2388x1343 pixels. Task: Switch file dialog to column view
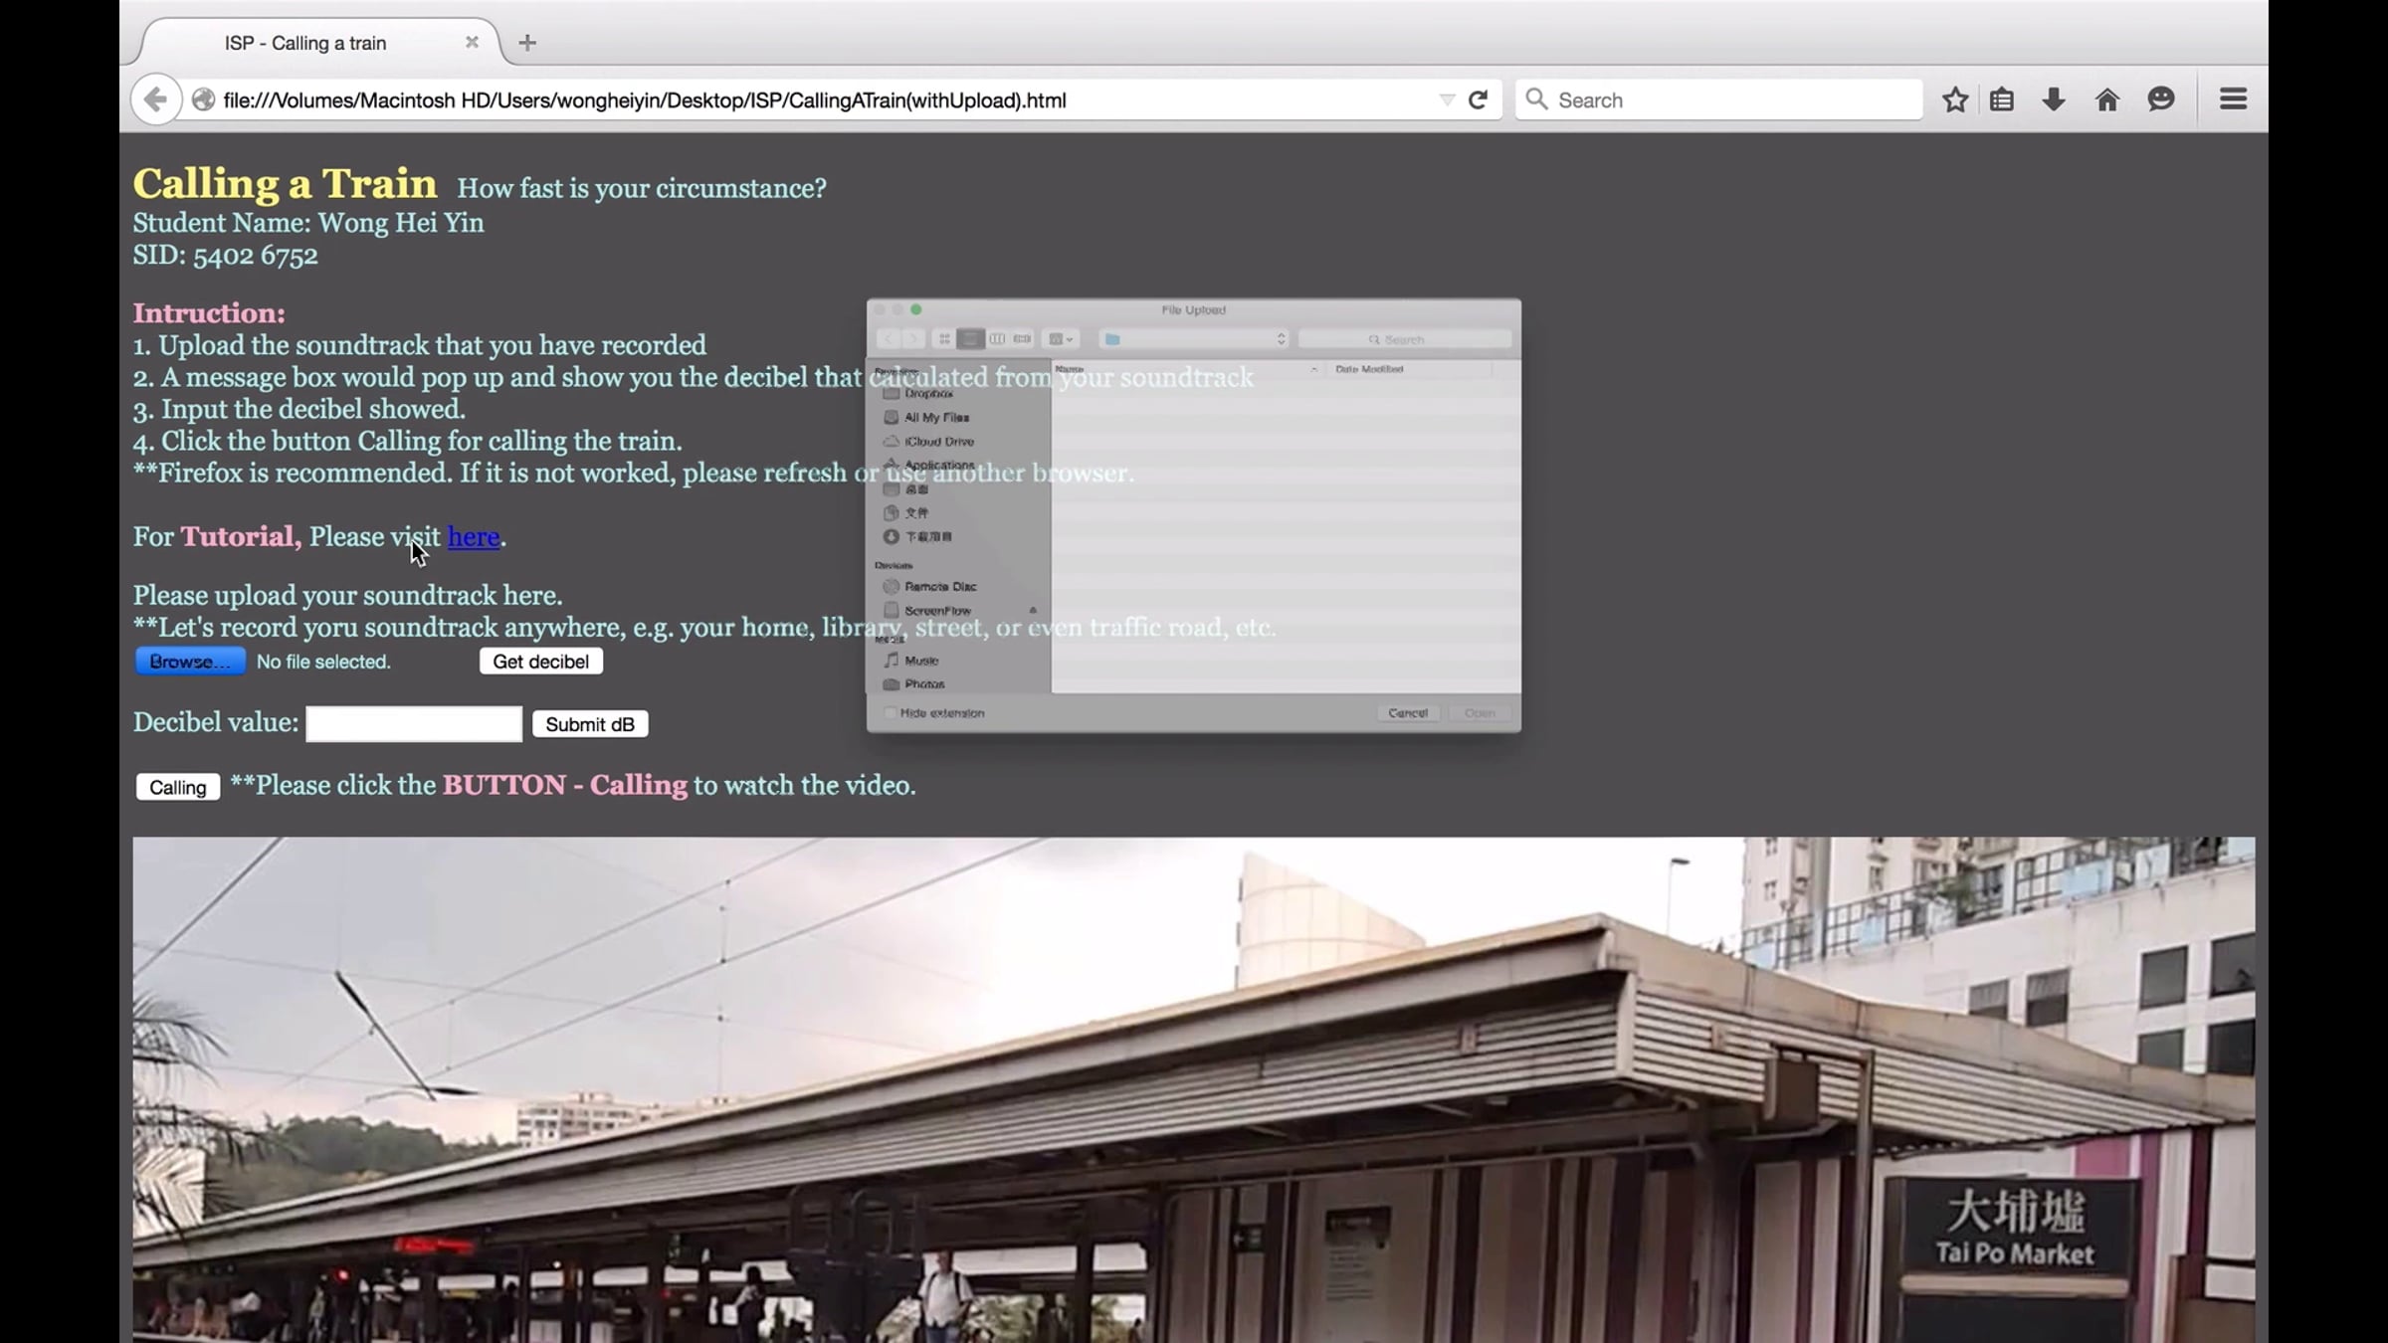[x=997, y=339]
